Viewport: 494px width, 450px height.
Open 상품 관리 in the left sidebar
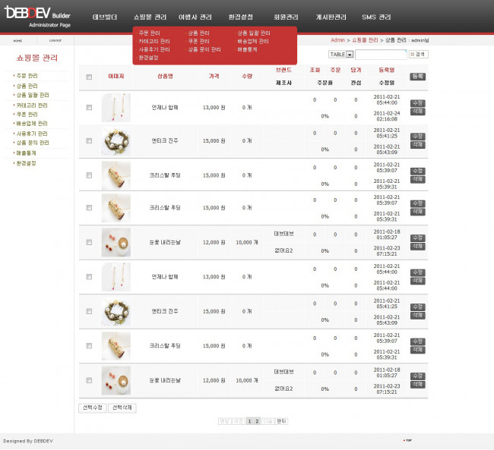27,86
